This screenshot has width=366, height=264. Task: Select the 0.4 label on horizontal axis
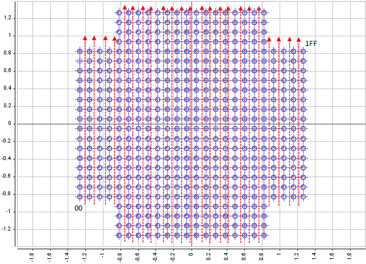(226, 256)
